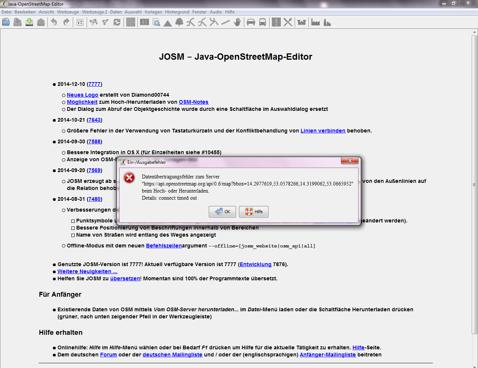The width and height of the screenshot is (478, 368).
Task: Select the tree preset icon
Action: [179, 22]
